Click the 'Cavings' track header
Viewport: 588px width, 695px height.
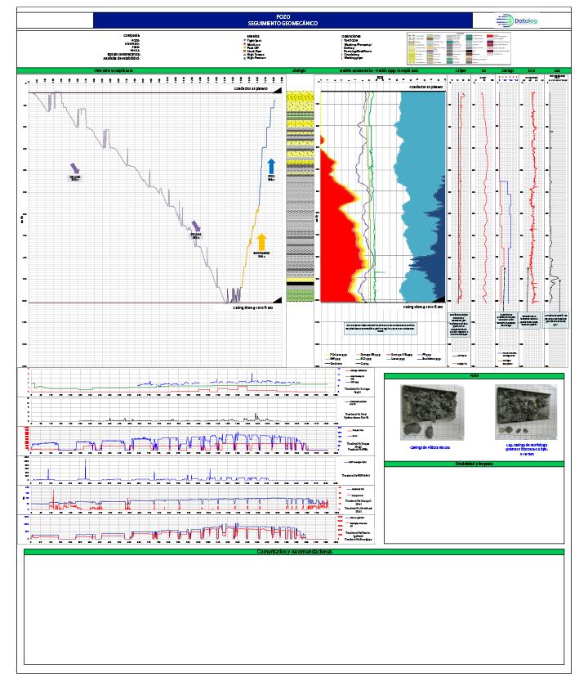[x=507, y=70]
